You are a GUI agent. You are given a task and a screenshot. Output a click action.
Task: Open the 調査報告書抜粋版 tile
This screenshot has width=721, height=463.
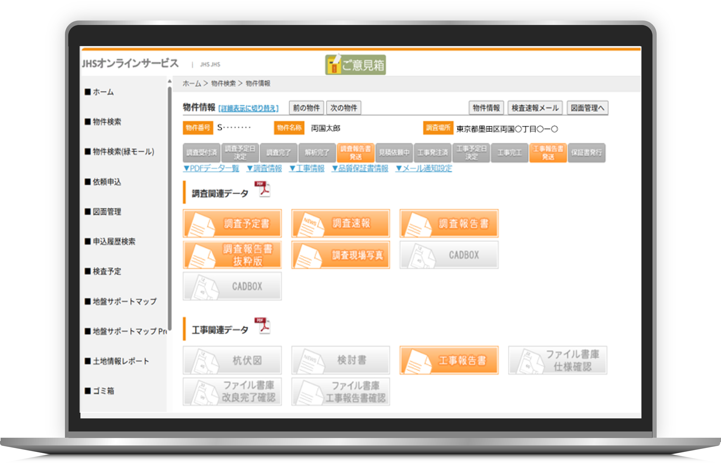point(232,255)
